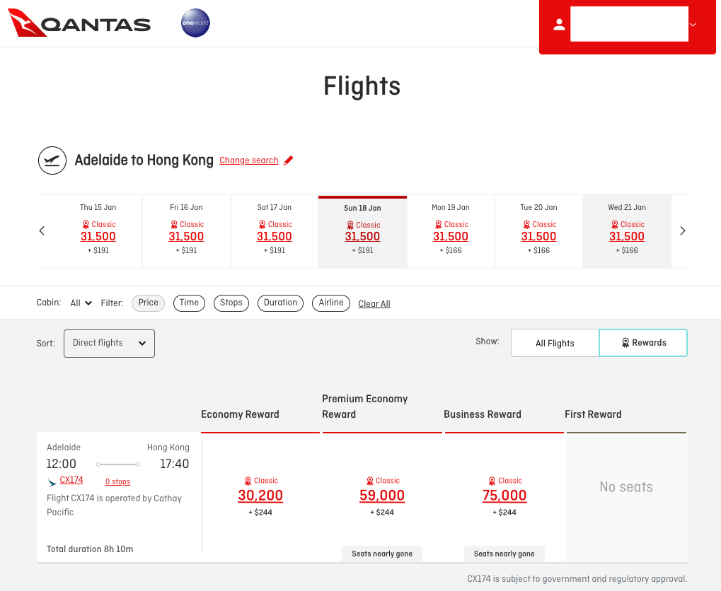Click the Change search link
The image size is (721, 591).
pos(249,160)
